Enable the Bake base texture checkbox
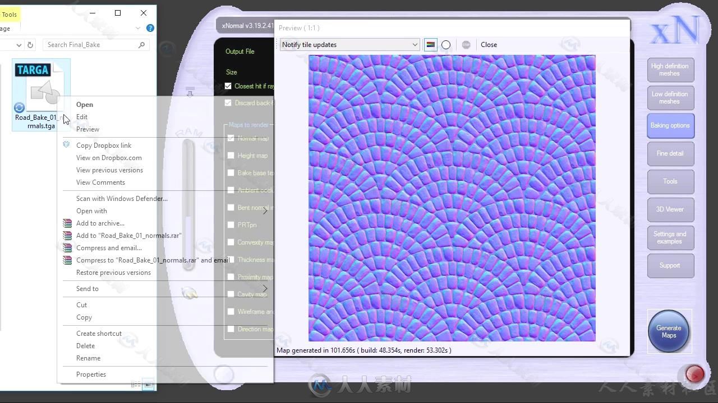The height and width of the screenshot is (403, 718). coord(231,173)
